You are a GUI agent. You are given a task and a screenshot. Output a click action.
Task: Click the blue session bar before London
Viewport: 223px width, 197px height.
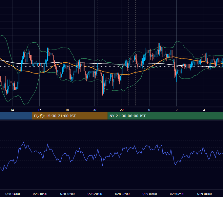tap(16, 116)
